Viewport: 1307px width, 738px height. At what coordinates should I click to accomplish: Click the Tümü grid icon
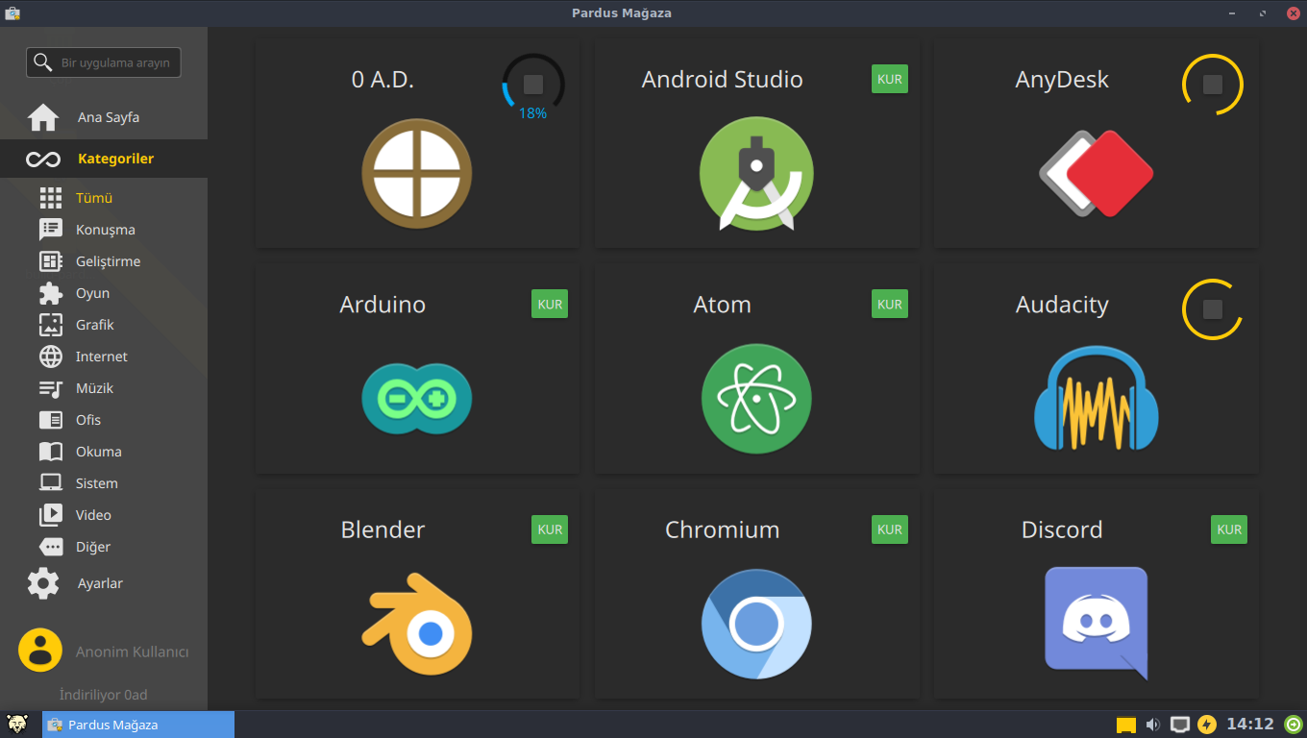click(51, 198)
